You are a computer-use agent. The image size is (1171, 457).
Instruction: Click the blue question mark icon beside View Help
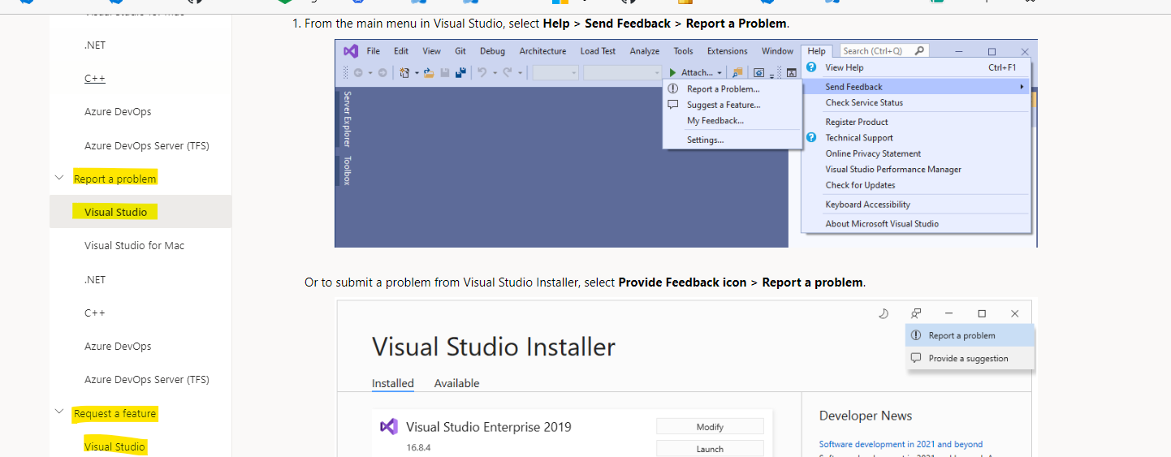pyautogui.click(x=810, y=67)
